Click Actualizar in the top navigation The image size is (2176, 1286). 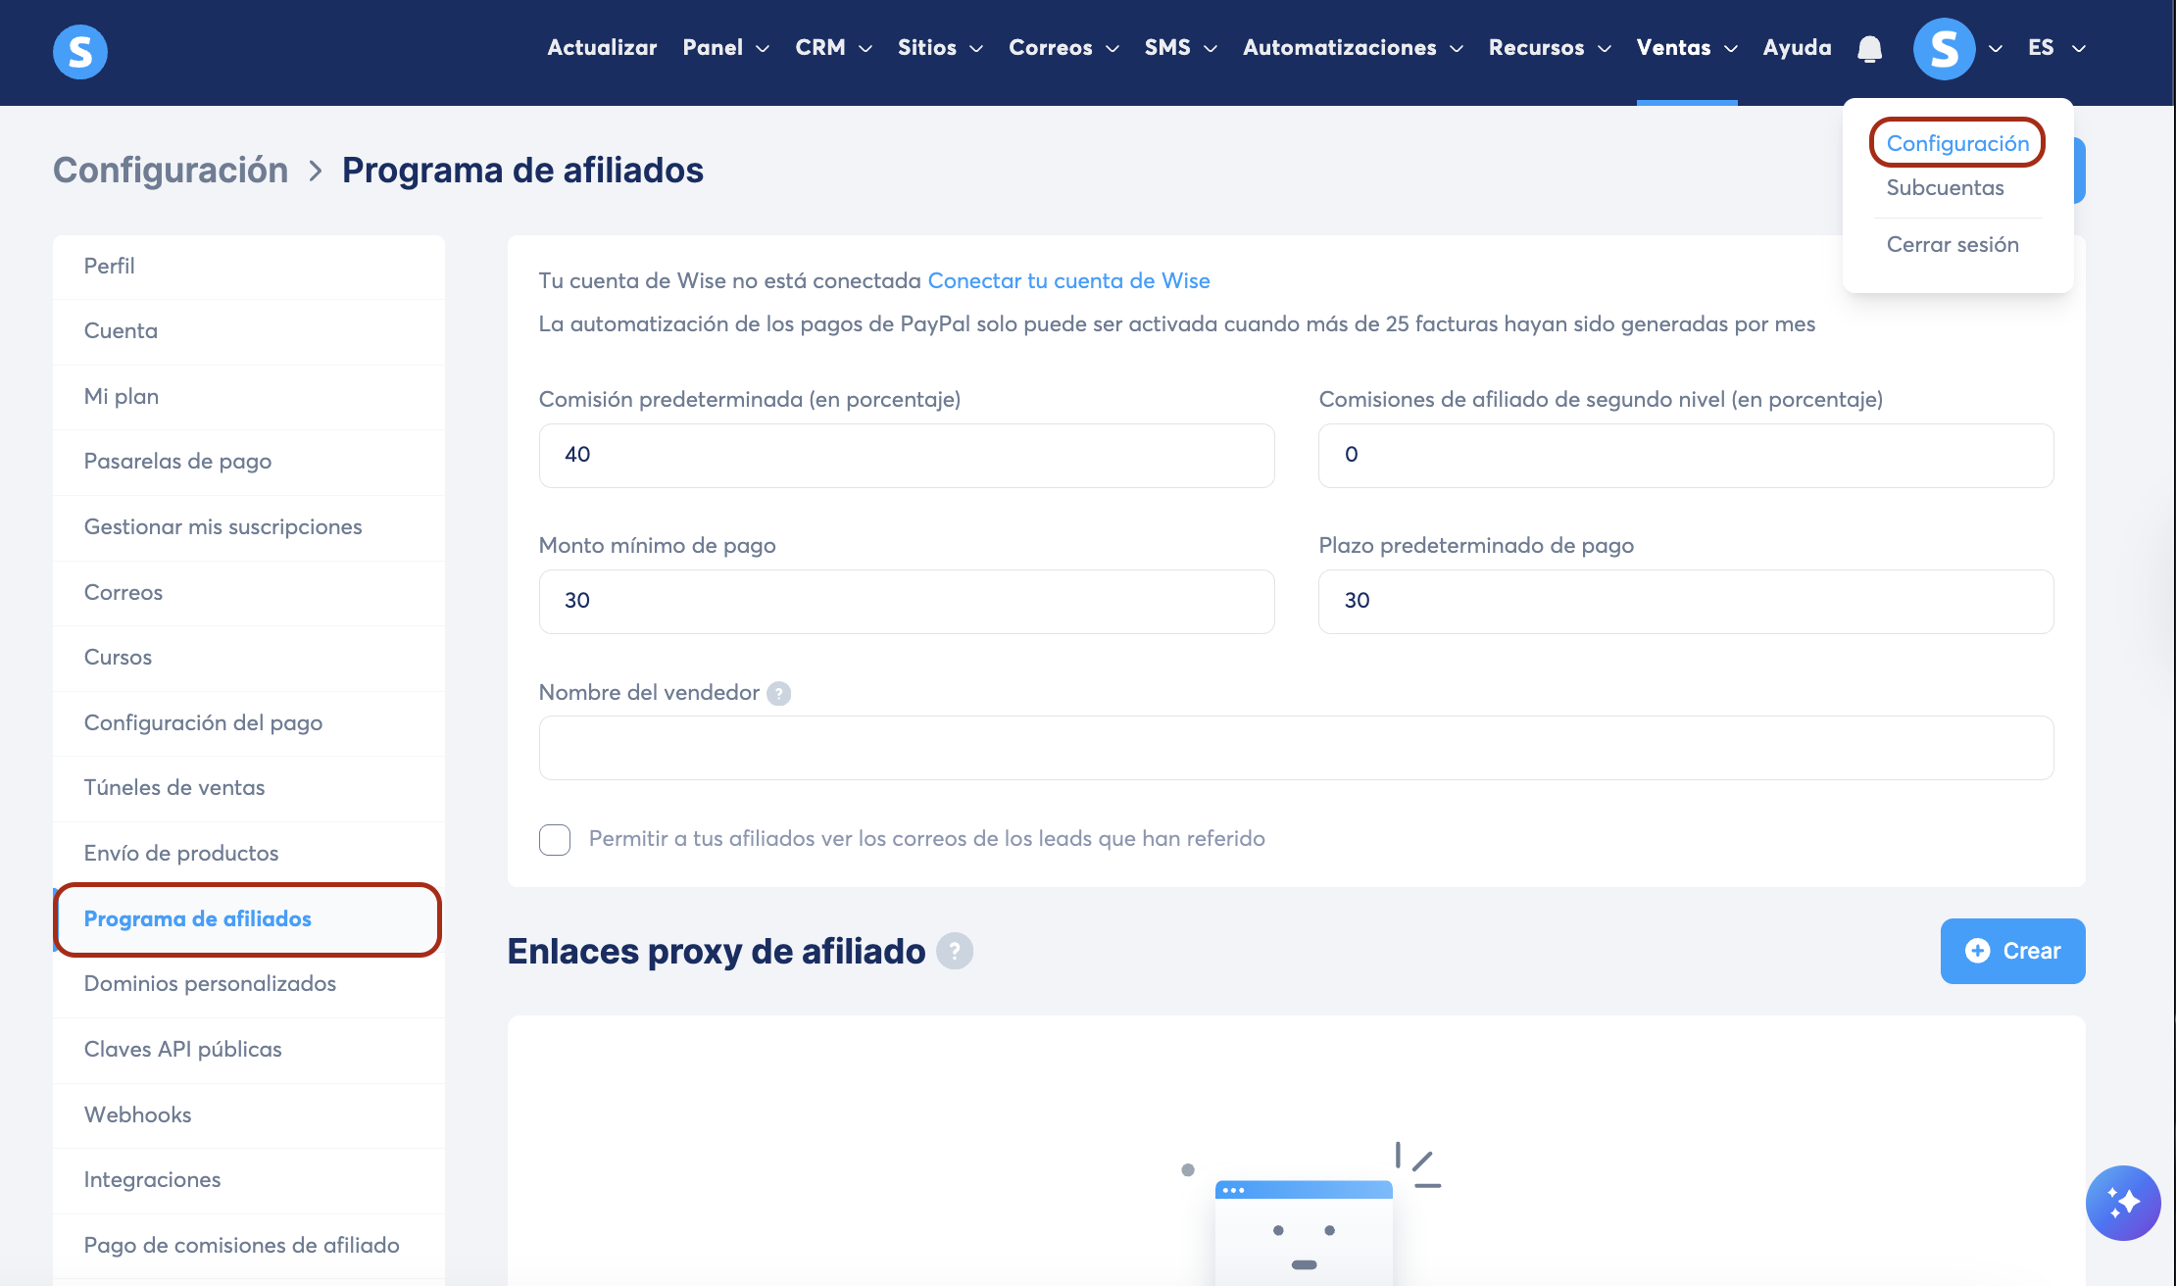[602, 48]
